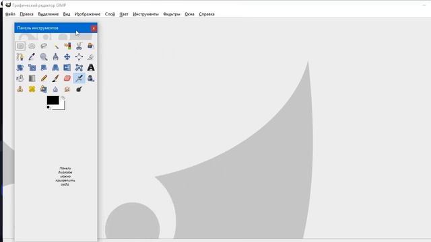Select the Crop tool
Viewport: 431px width, 242px height.
coord(91,56)
